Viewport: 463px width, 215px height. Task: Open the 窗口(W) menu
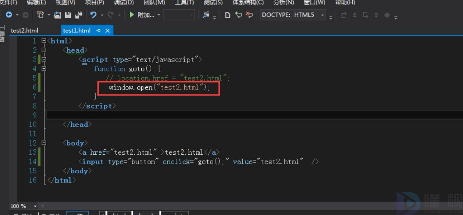pyautogui.click(x=315, y=2)
